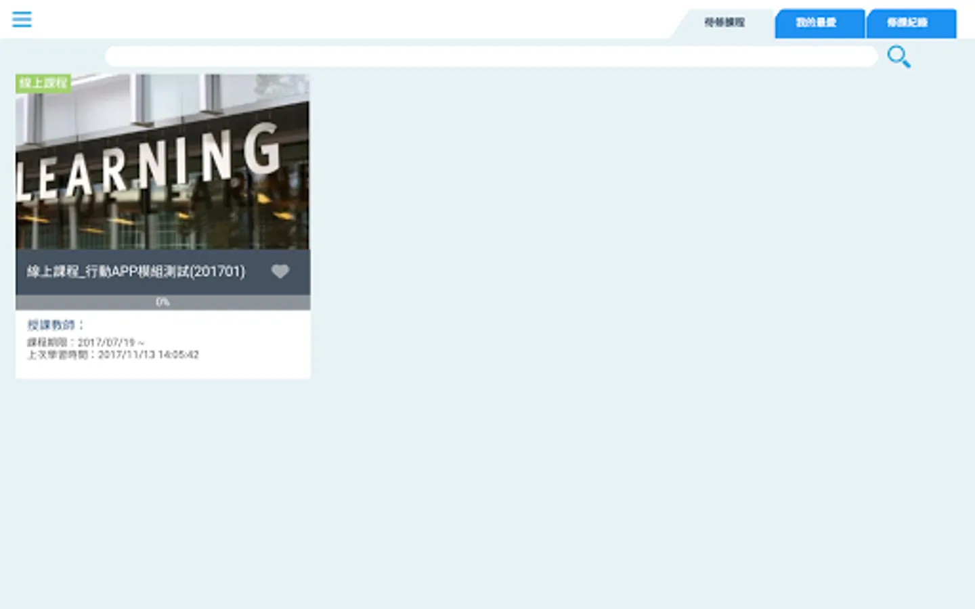The height and width of the screenshot is (609, 975).
Task: Click the 0% course progress bar
Action: (x=162, y=302)
